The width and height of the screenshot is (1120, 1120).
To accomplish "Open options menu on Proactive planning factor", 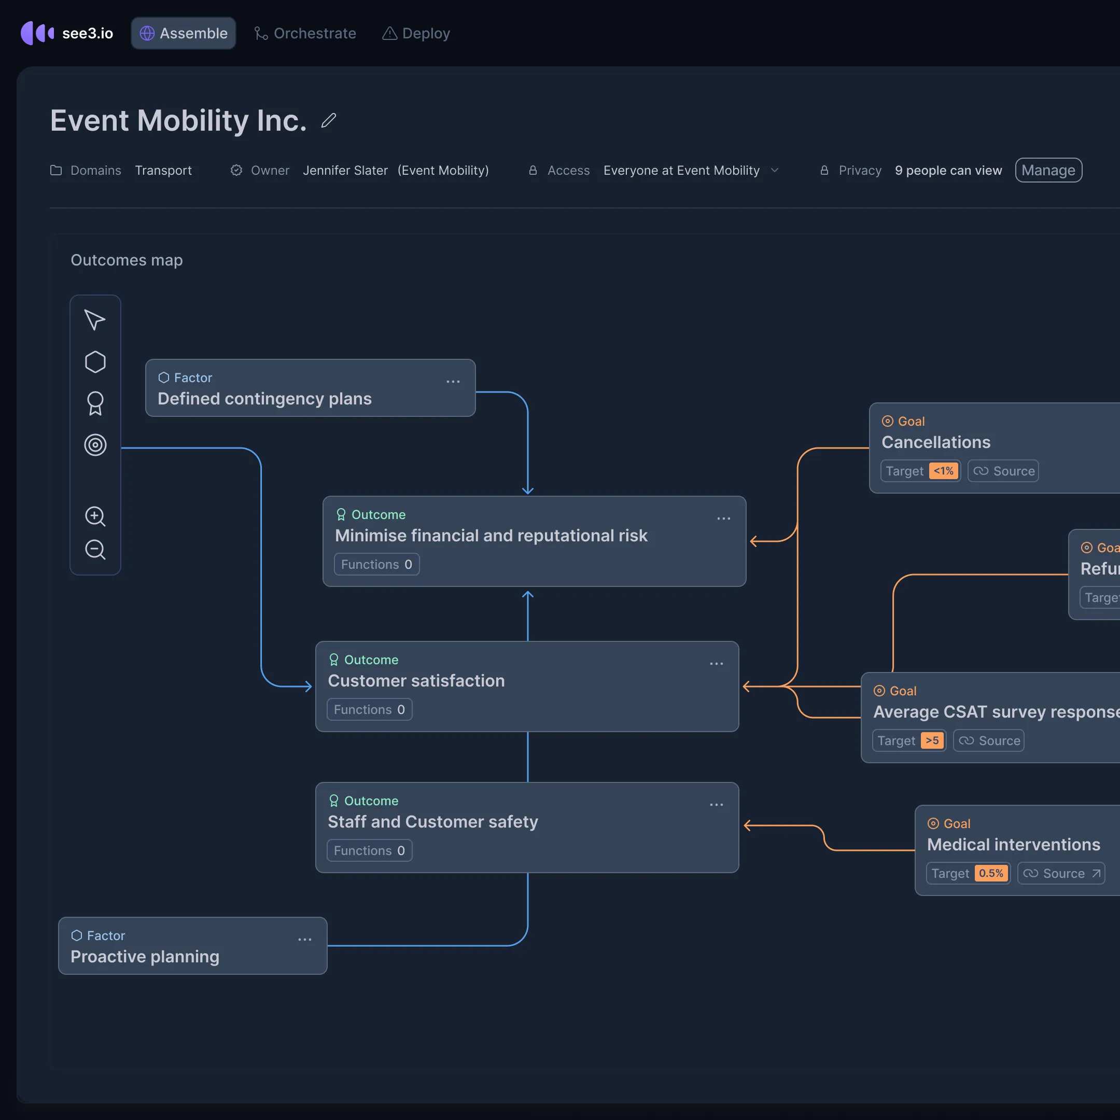I will pyautogui.click(x=304, y=940).
